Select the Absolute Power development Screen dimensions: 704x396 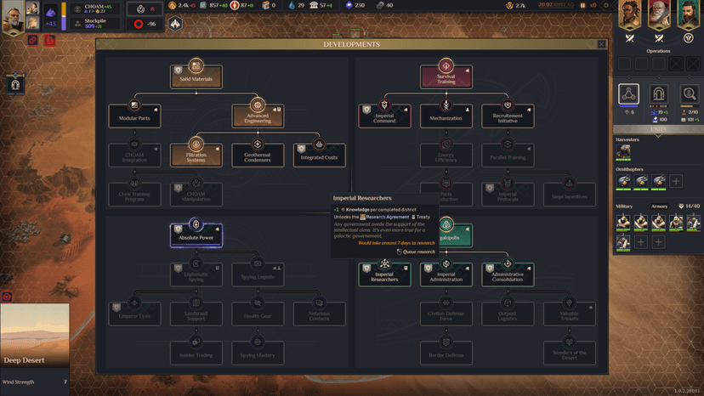tap(196, 235)
